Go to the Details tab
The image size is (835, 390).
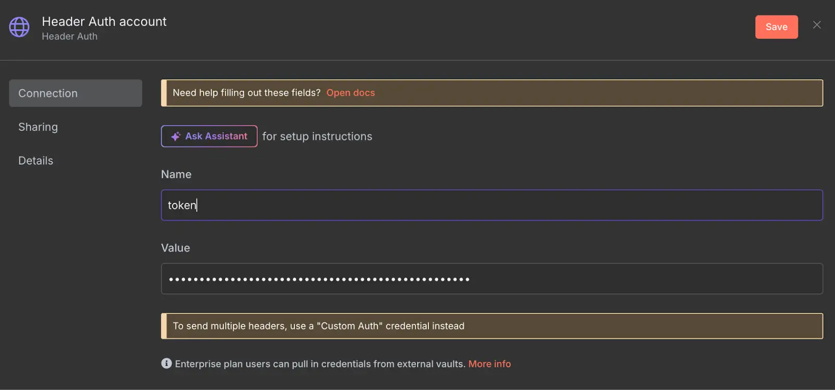tap(35, 161)
